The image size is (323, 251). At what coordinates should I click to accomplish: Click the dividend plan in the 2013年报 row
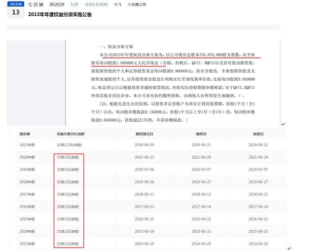click(x=68, y=244)
